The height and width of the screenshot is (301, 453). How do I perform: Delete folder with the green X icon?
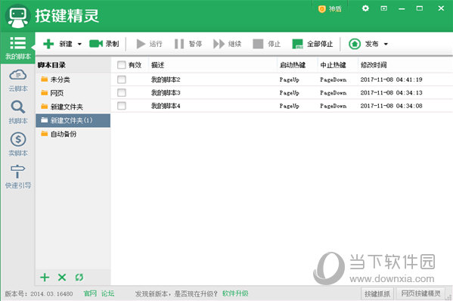62,278
